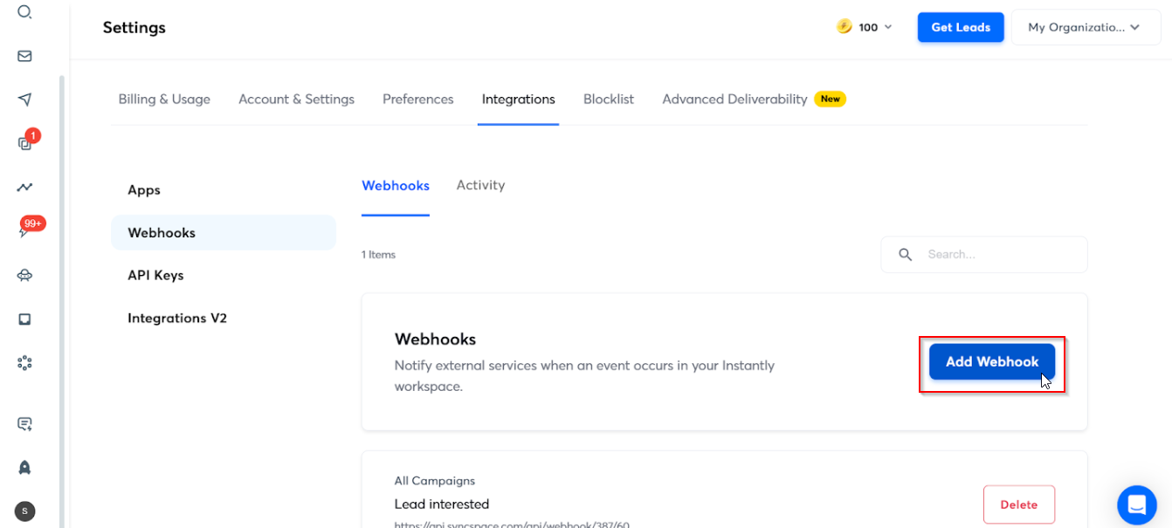The image size is (1172, 528).
Task: Switch to Billing & Usage tab
Action: pos(164,99)
